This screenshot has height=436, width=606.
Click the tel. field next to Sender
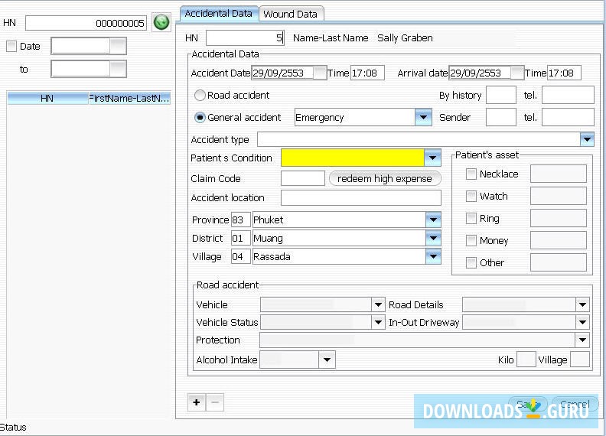pyautogui.click(x=568, y=117)
